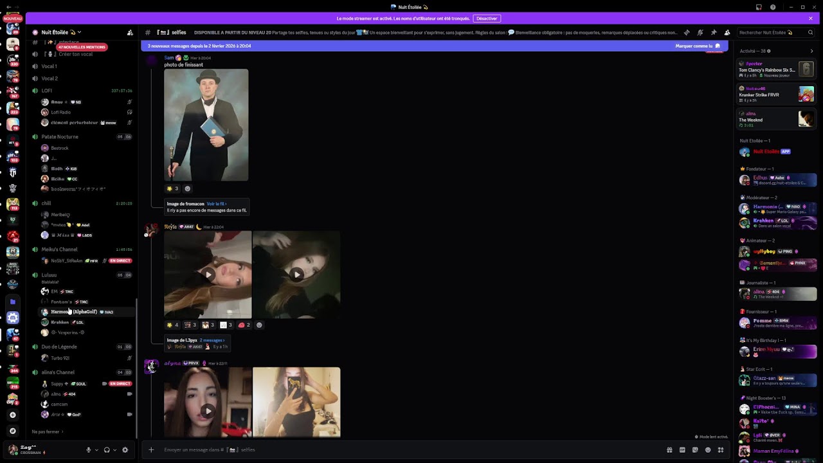Click the add a server plus icon
823x463 pixels.
[x=12, y=415]
